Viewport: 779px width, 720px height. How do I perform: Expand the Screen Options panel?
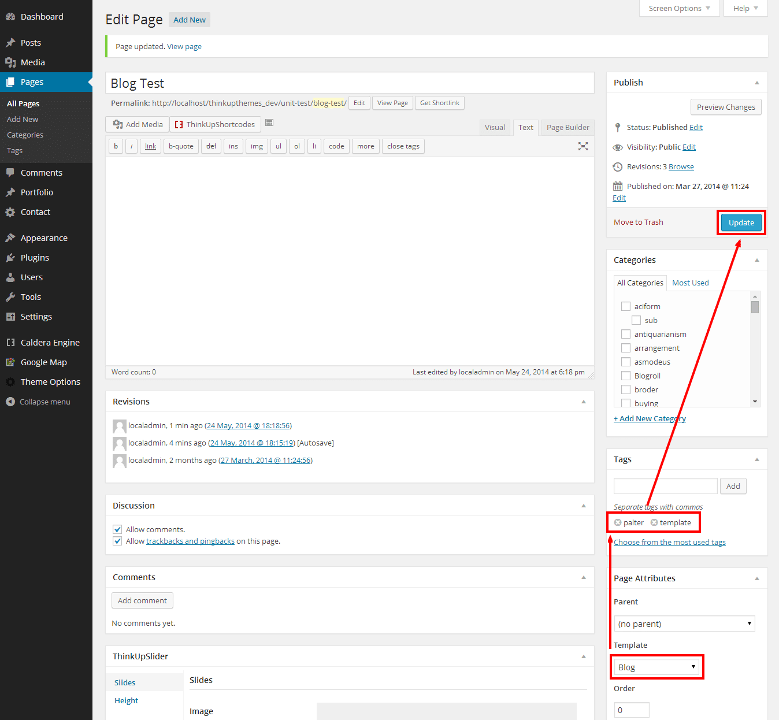pyautogui.click(x=679, y=8)
